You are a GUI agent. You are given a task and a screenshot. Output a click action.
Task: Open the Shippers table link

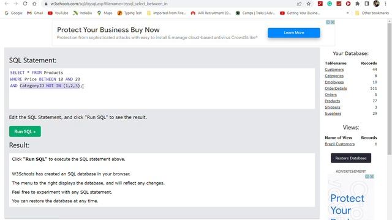tap(333, 107)
